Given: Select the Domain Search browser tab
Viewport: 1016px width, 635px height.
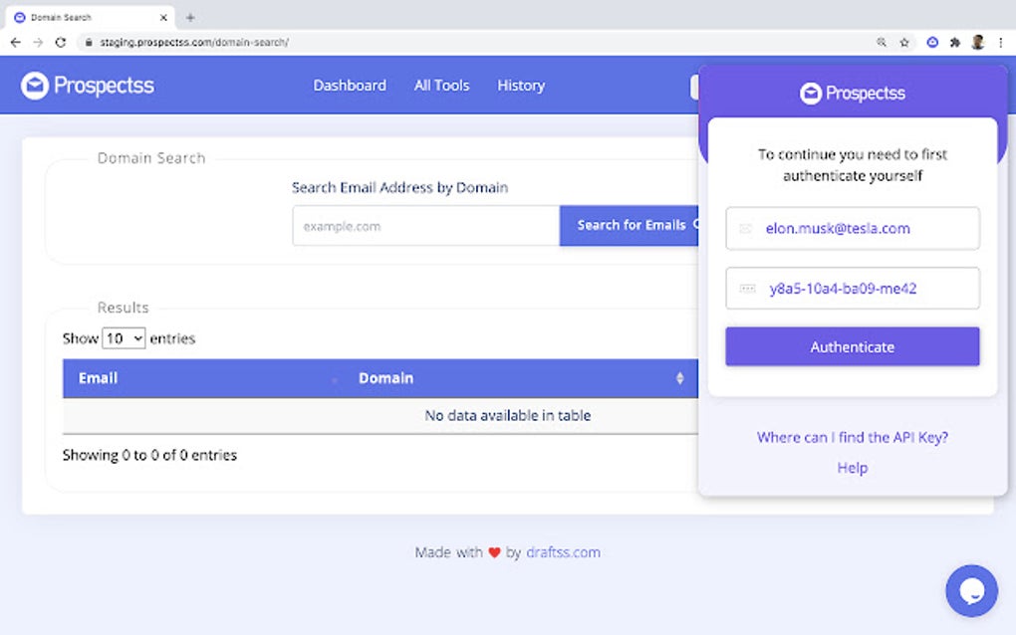Looking at the screenshot, I should click(90, 18).
